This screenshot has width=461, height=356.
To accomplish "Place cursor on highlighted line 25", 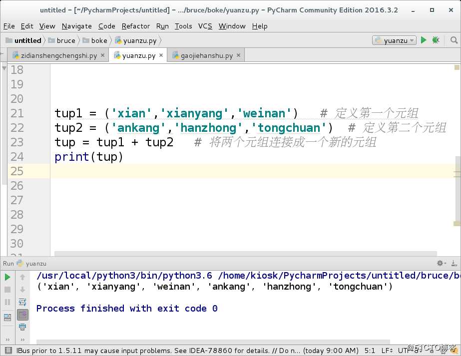I will [x=253, y=171].
